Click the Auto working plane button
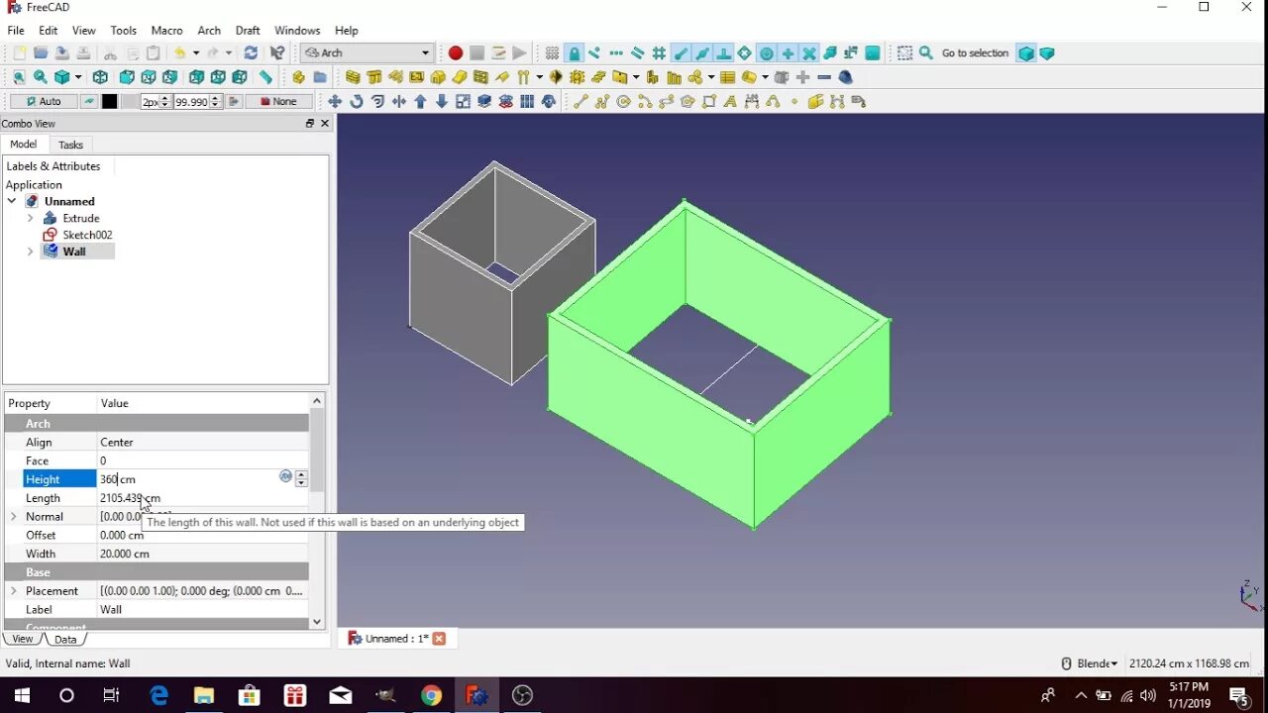The height and width of the screenshot is (713, 1268). (44, 101)
